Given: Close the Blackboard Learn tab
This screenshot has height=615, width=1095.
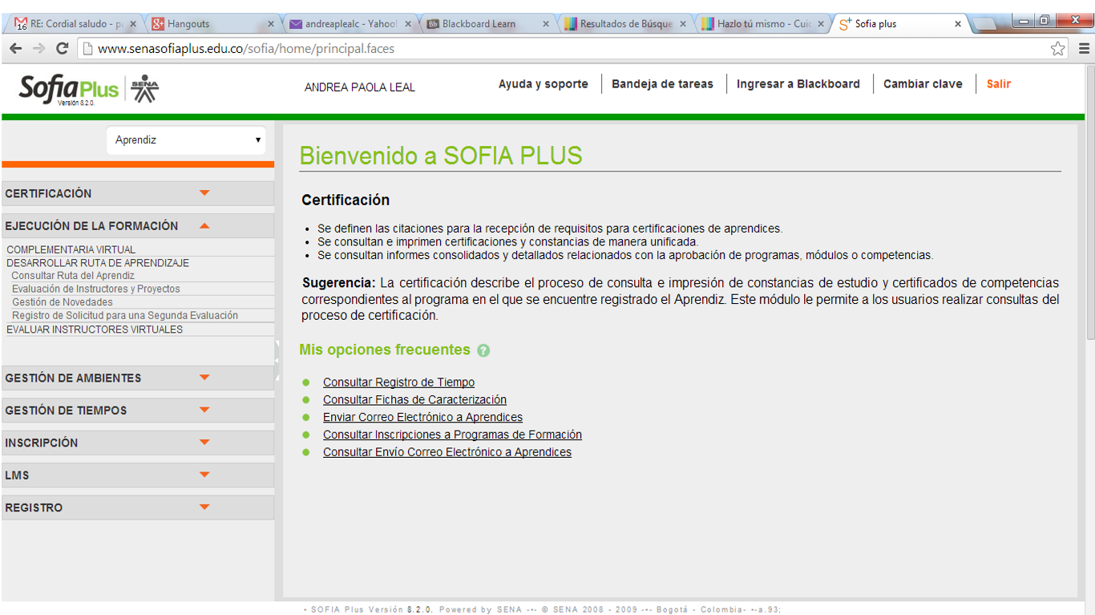Looking at the screenshot, I should point(546,24).
